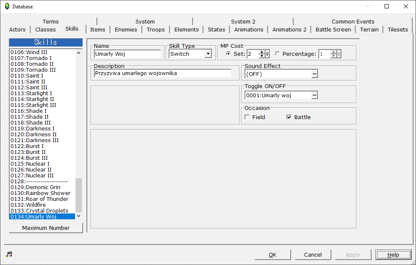Screen dimensions: 416x265
Task: Select skill 0120:Darkness II
Action: point(42,134)
